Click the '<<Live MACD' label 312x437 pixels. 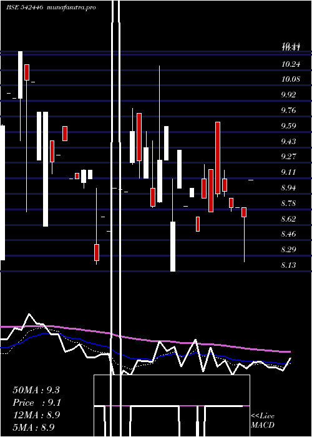[263, 421]
